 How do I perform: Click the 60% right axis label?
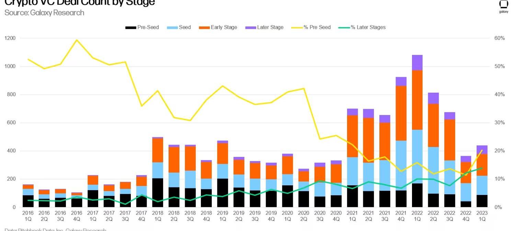(x=500, y=38)
